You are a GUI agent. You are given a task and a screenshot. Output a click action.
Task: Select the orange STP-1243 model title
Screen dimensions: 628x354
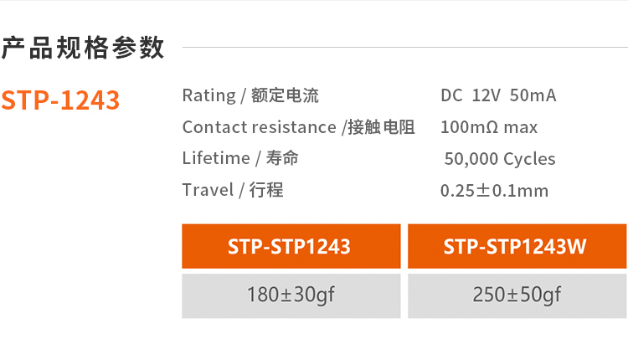(x=60, y=100)
